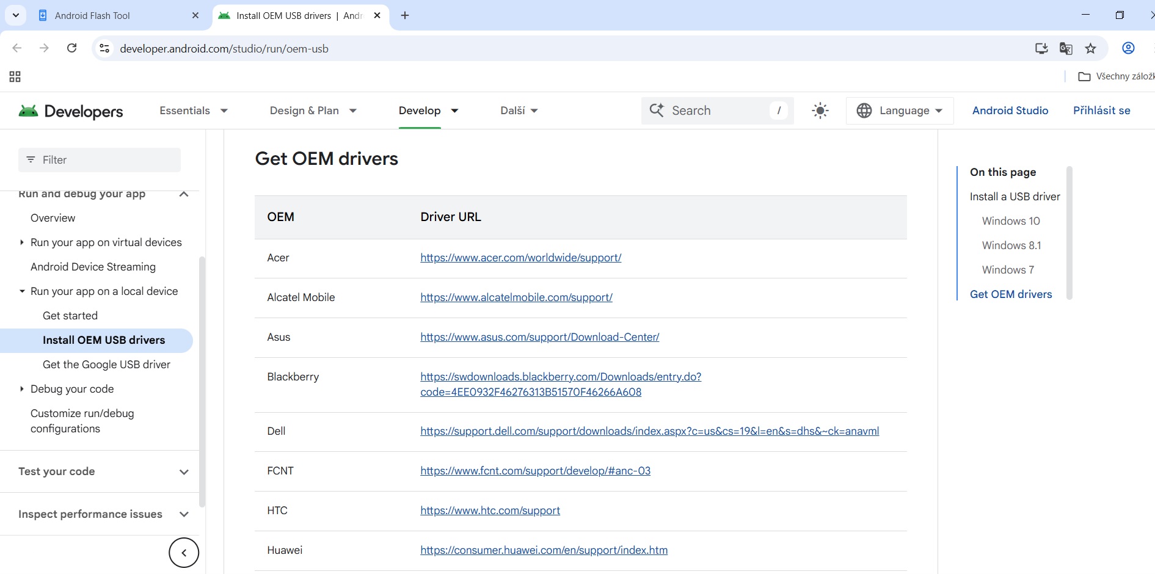The height and width of the screenshot is (574, 1155).
Task: Open the Asus Download-Center link
Action: (539, 337)
